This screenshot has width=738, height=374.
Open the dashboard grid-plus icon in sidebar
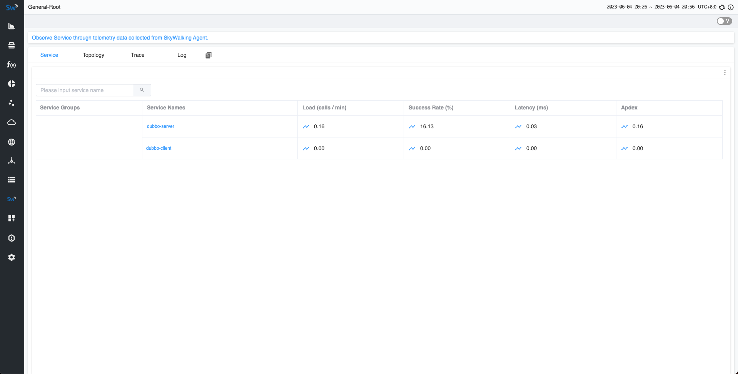coord(12,218)
